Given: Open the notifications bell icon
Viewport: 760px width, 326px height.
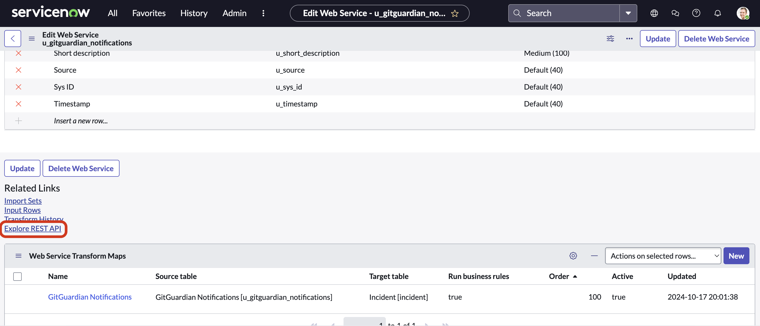Looking at the screenshot, I should (x=717, y=13).
